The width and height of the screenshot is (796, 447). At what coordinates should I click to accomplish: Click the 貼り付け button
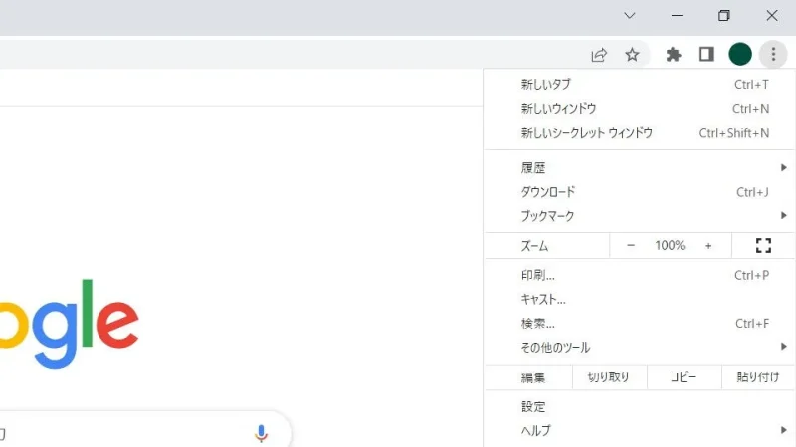[757, 377]
